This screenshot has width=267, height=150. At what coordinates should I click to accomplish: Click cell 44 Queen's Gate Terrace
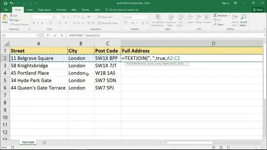[x=39, y=88]
